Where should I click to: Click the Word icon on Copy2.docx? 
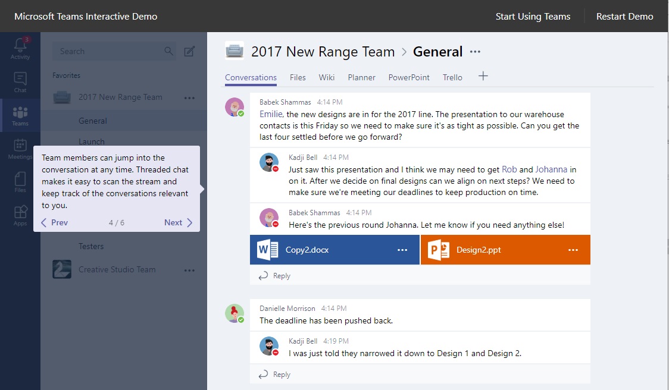(x=267, y=250)
